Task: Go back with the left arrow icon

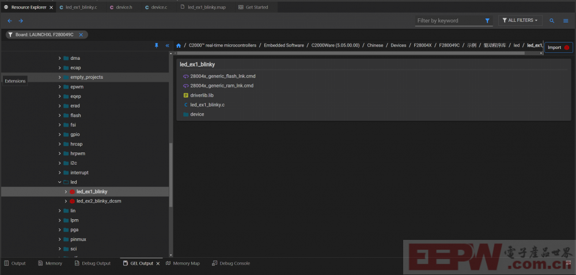Action: tap(10, 21)
